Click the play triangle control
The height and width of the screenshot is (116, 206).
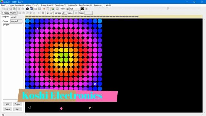(31, 13)
